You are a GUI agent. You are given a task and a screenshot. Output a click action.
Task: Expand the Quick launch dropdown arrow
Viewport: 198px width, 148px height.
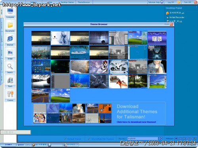point(28,145)
